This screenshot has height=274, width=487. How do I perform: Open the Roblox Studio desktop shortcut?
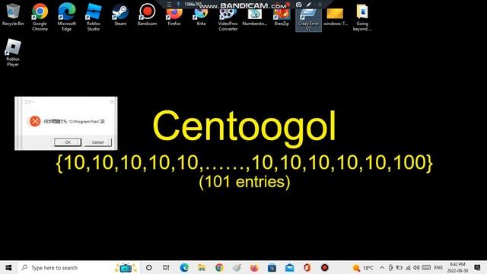tap(93, 17)
